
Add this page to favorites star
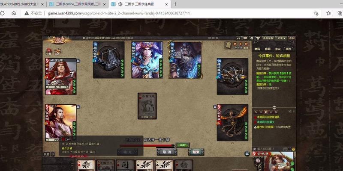316,13
